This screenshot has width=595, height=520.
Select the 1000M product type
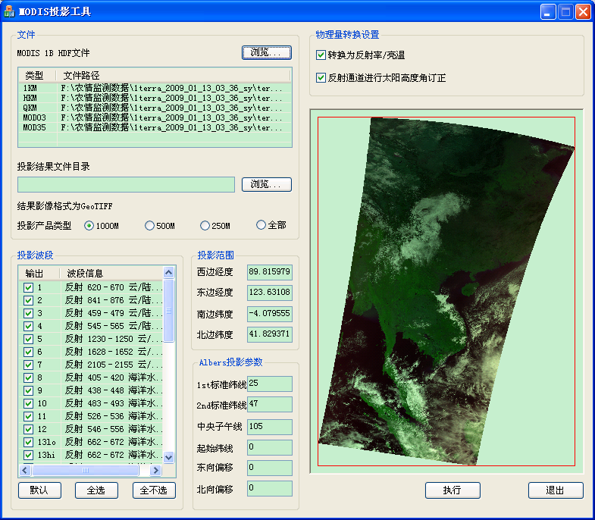coord(89,226)
